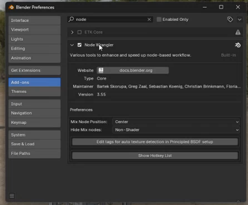Clear the 'node' search text

click(149, 19)
